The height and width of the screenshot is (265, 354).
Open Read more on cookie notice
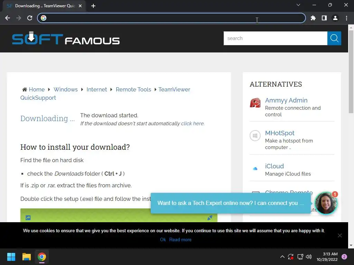click(180, 239)
